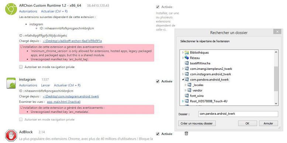
Task: Click the instagram dependency bullet under ARChon
Action: coord(36,24)
